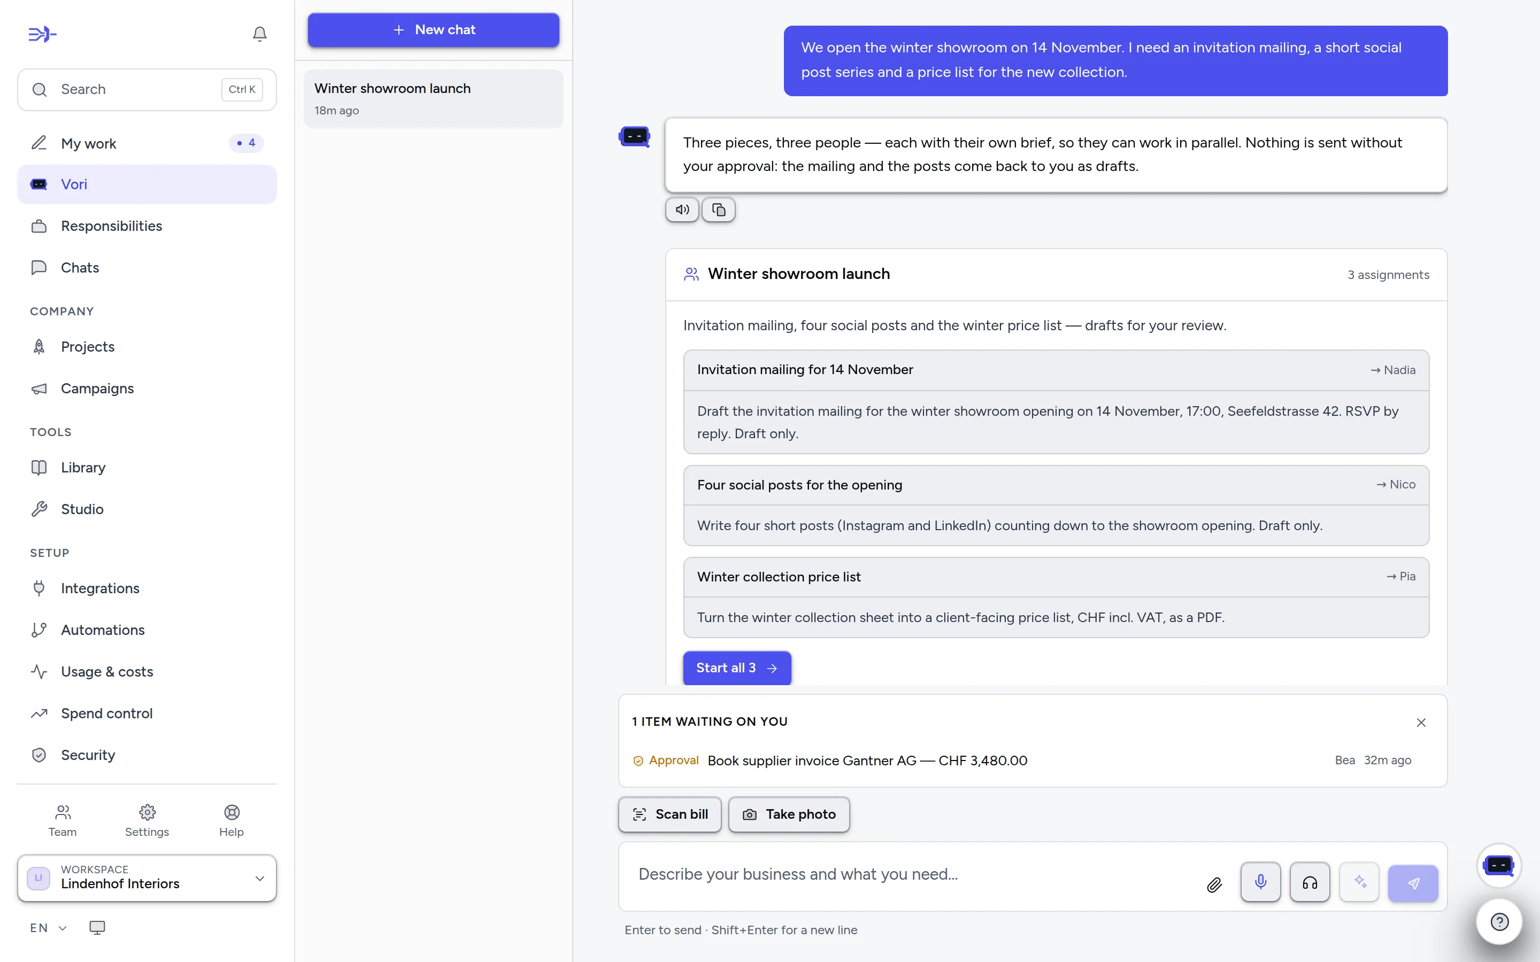Image resolution: width=1540 pixels, height=962 pixels.
Task: Select Vori in the sidebar
Action: 147,184
